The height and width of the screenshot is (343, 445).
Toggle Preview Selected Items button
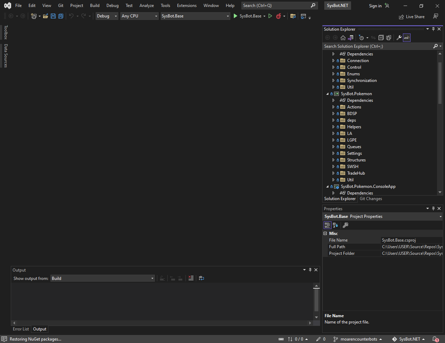[407, 38]
